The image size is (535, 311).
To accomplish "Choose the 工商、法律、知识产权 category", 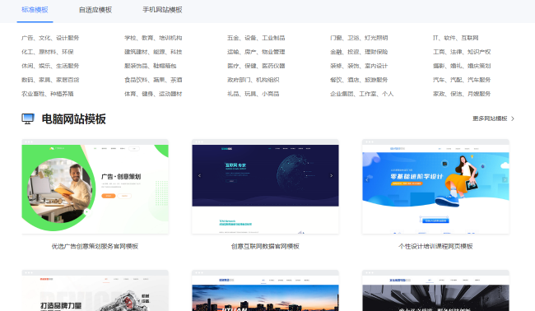I will [x=462, y=52].
